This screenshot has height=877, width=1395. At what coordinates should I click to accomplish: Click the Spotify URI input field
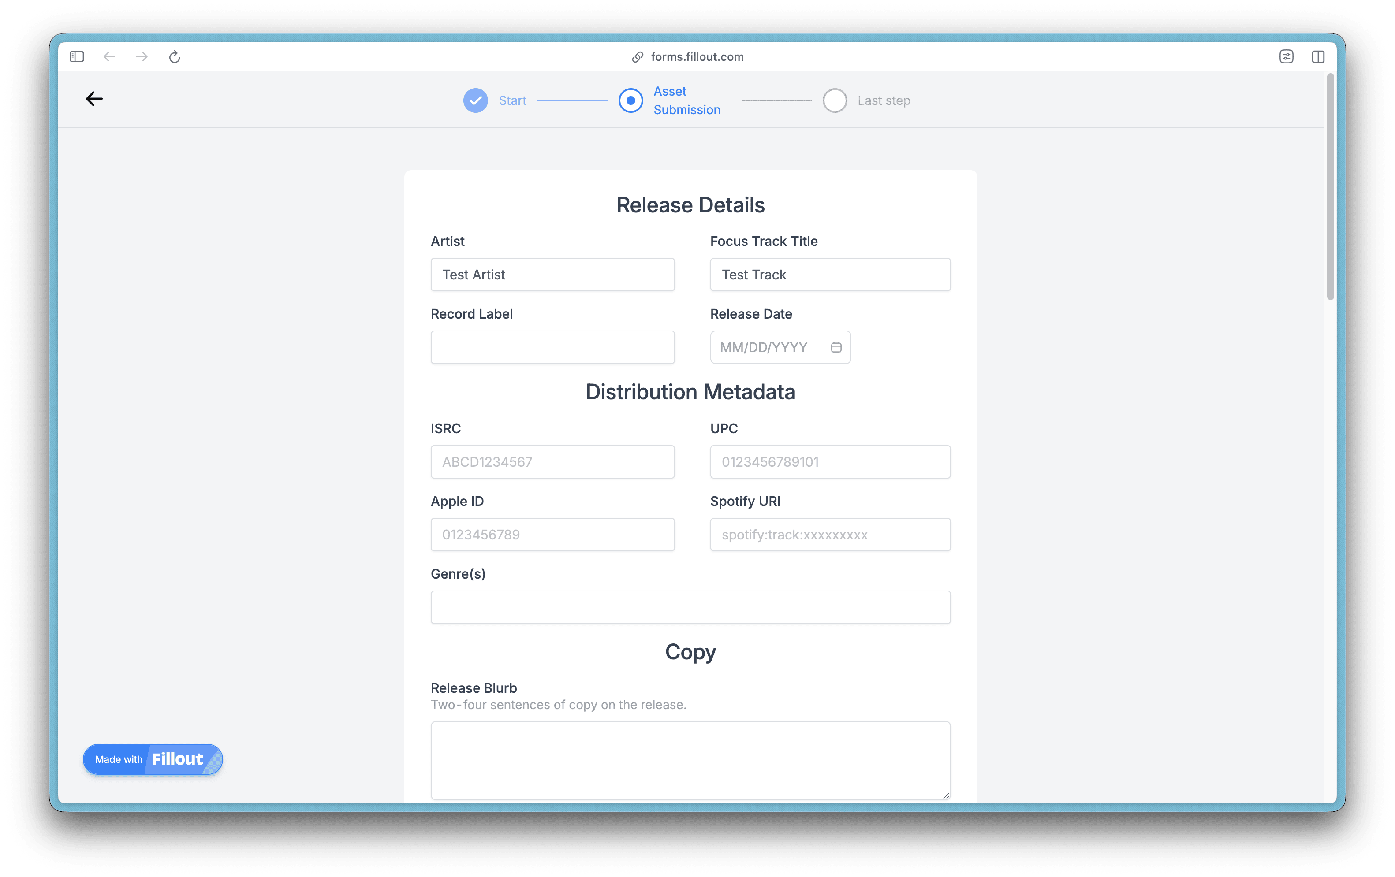830,534
